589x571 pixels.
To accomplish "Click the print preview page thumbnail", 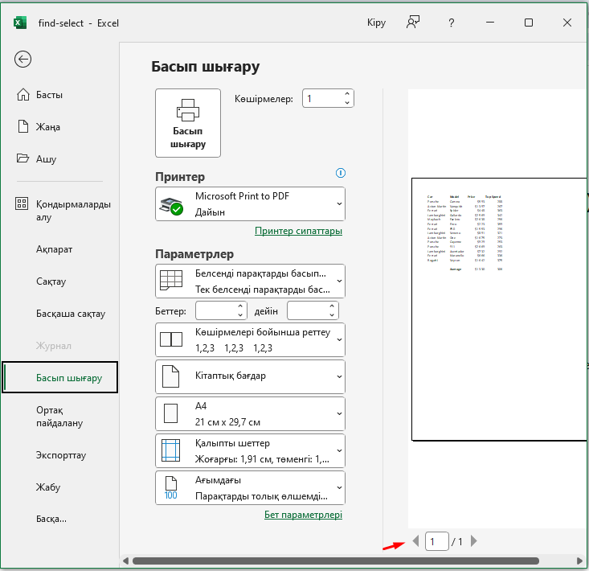I will 500,309.
